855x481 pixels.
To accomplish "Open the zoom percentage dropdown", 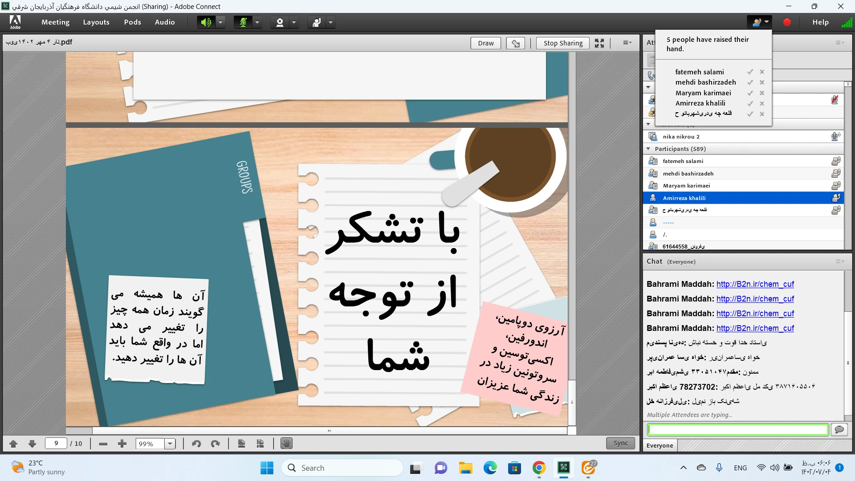I will 170,444.
